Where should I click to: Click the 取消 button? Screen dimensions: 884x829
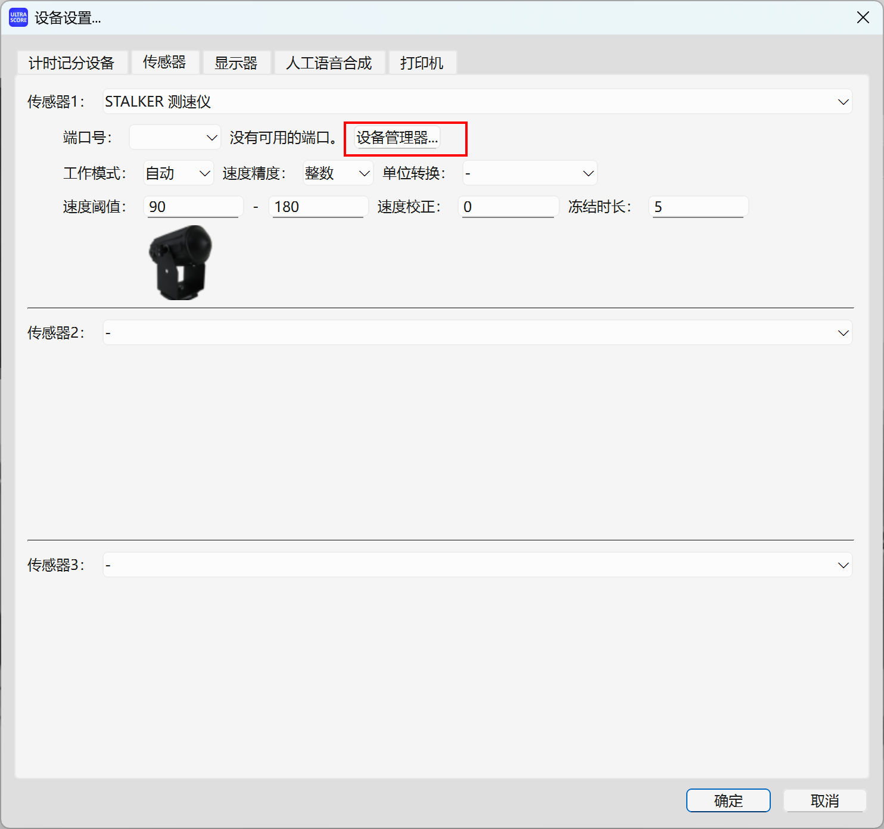825,800
